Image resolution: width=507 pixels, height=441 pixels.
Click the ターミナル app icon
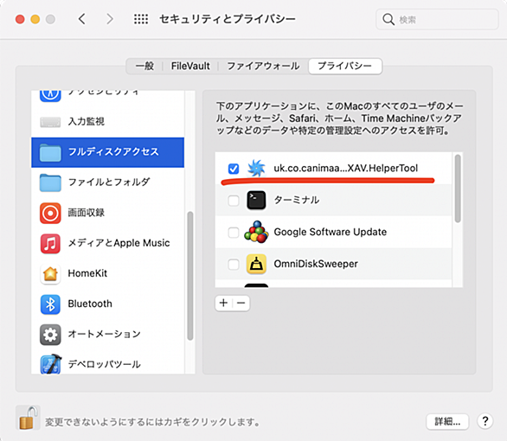pyautogui.click(x=256, y=201)
